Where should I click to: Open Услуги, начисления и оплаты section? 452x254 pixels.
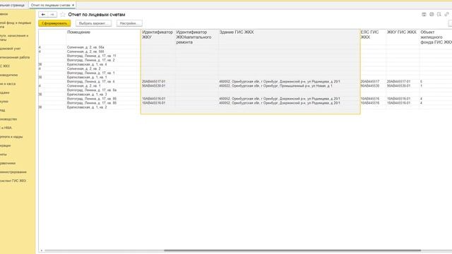[x=14, y=37]
